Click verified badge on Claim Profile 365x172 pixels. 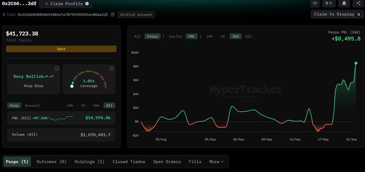pyautogui.click(x=87, y=4)
